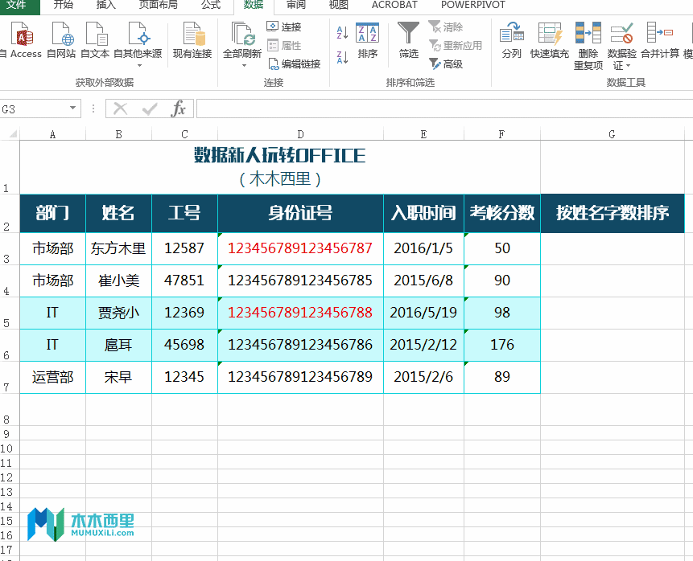Select cell with score 98
This screenshot has height=561, width=693.
coord(502,313)
